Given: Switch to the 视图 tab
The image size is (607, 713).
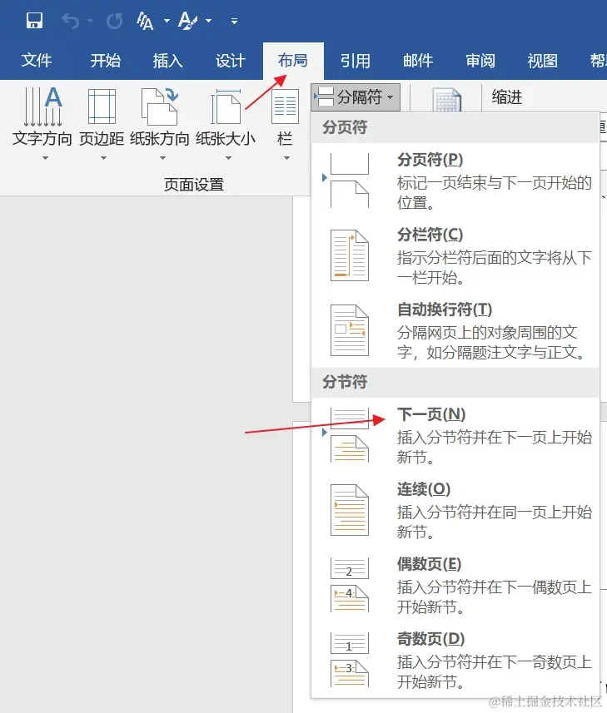Looking at the screenshot, I should (542, 61).
